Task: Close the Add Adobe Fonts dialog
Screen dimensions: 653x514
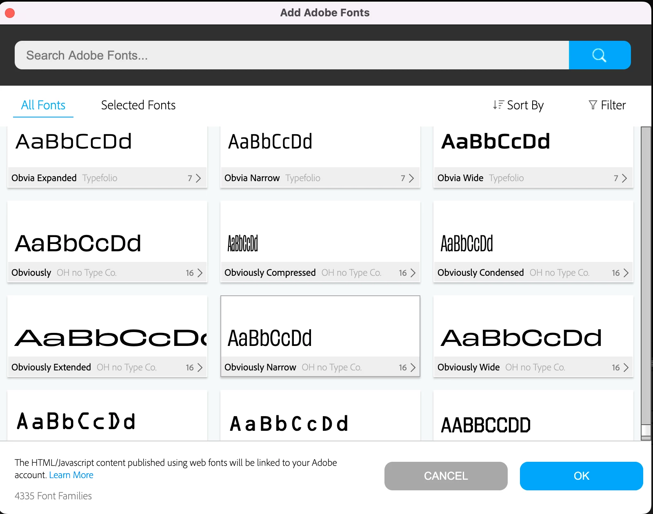Action: click(x=10, y=13)
